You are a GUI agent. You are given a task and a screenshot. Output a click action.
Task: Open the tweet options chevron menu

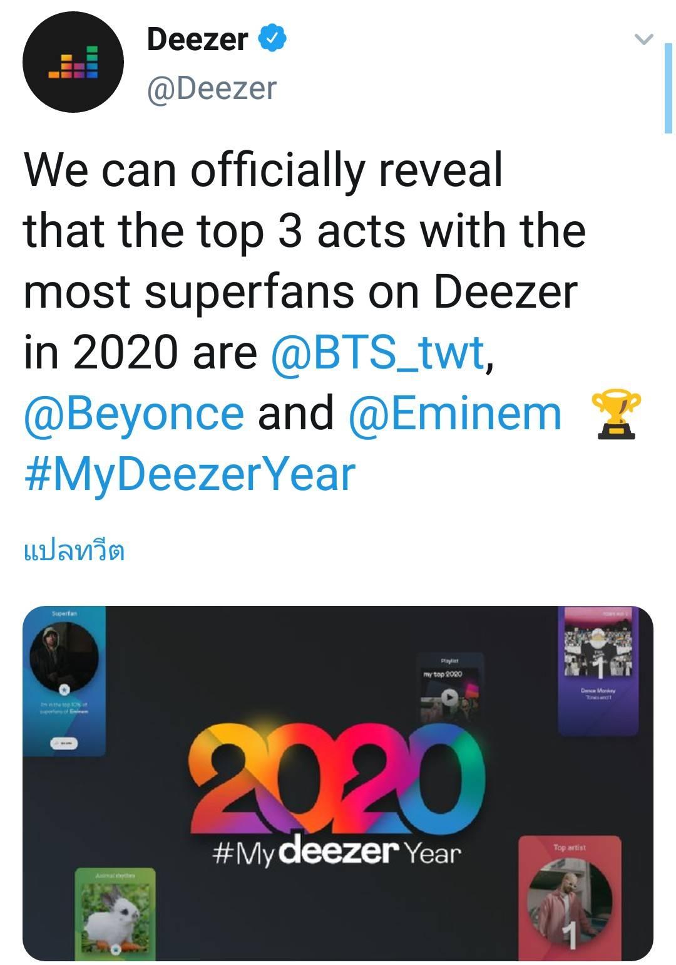[x=643, y=39]
